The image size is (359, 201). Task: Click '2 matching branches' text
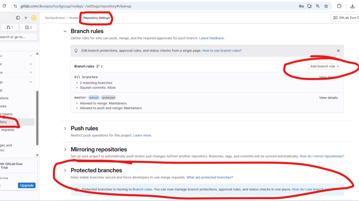click(96, 83)
